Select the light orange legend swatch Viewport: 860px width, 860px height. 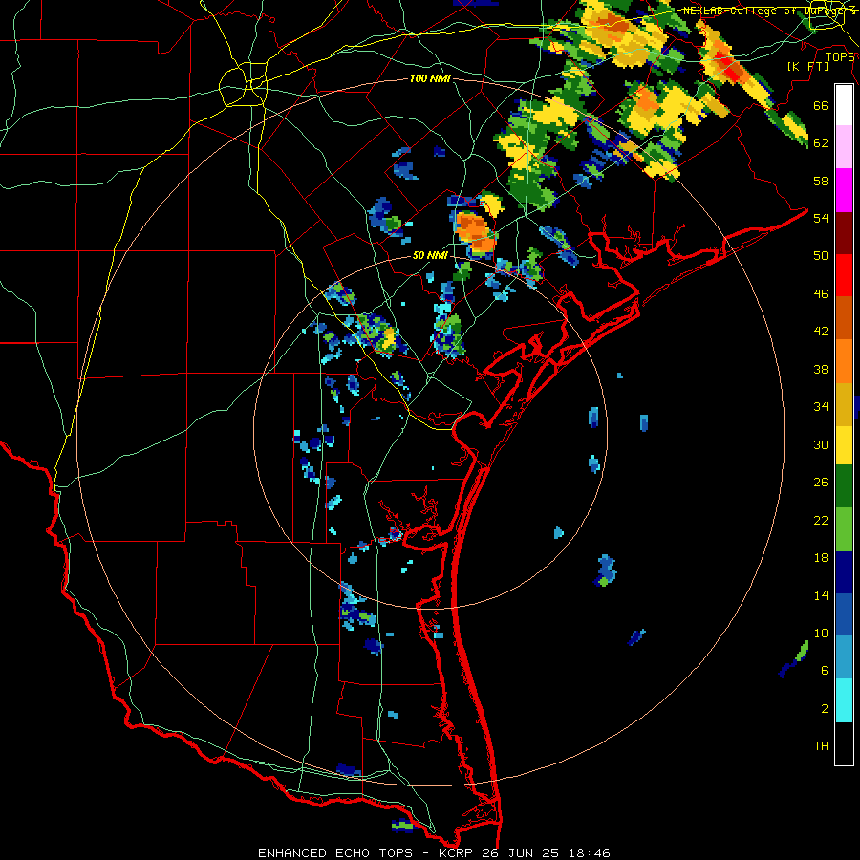[844, 361]
